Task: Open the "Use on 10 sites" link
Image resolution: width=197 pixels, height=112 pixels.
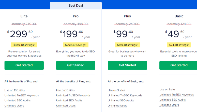Action: pos(65,90)
